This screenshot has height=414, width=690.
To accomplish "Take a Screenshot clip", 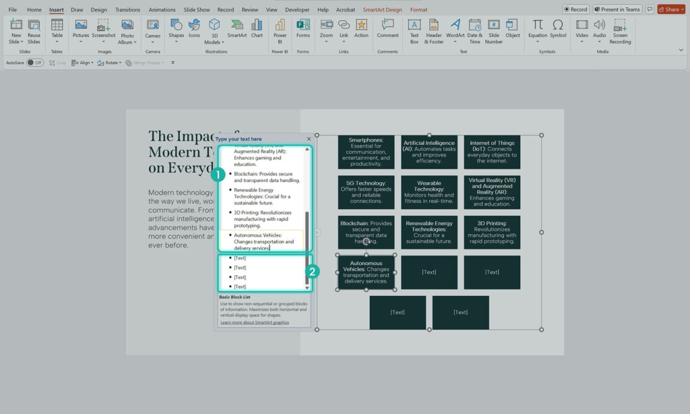I will 103,31.
